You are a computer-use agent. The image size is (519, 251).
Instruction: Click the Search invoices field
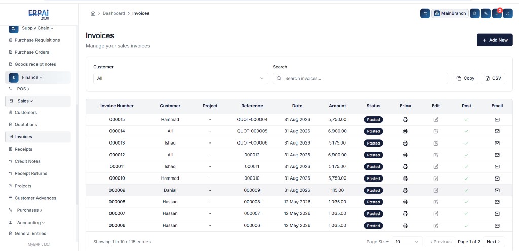360,78
